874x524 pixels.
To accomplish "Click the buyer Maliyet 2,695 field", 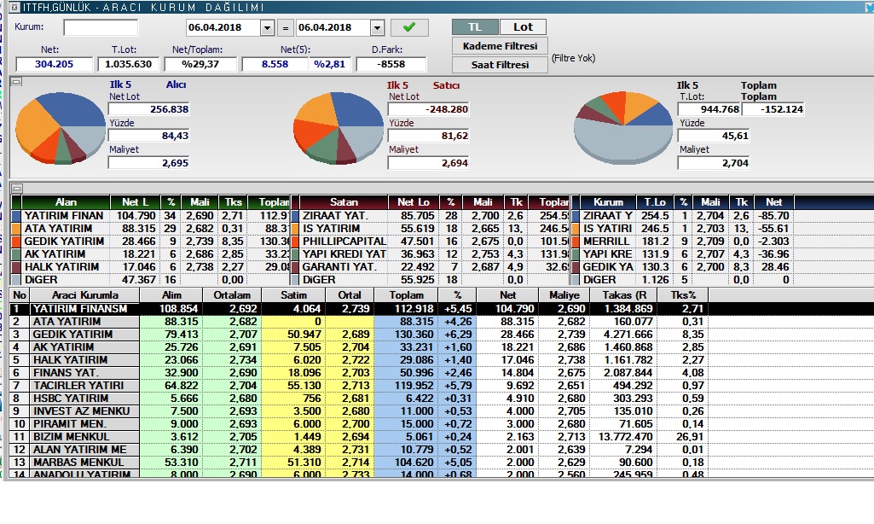I will click(x=149, y=163).
